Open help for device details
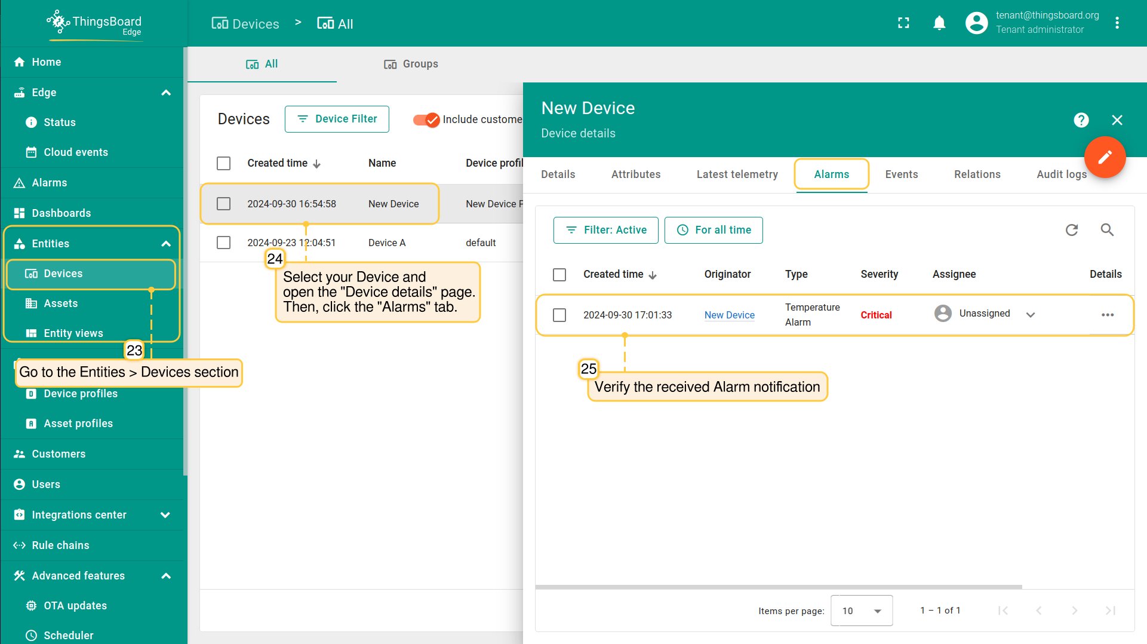The image size is (1147, 644). pos(1081,120)
